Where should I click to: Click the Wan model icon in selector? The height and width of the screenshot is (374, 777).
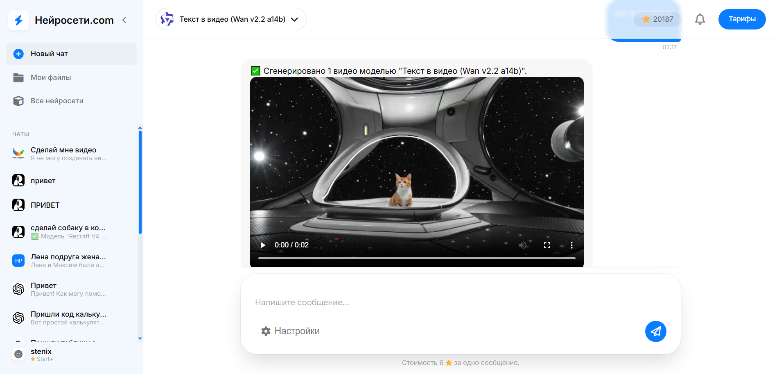pyautogui.click(x=167, y=19)
